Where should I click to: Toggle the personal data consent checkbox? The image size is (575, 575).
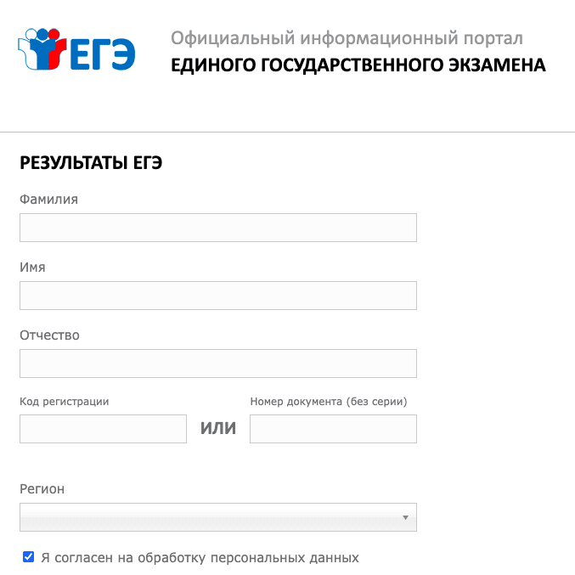[28, 556]
